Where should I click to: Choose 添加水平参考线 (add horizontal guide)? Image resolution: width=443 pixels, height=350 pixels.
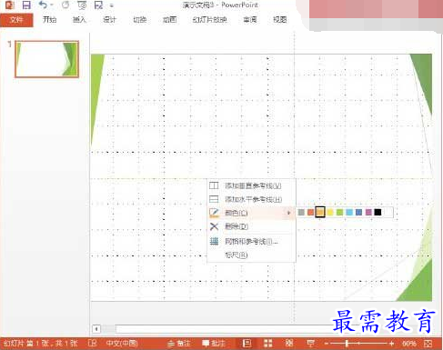click(251, 199)
